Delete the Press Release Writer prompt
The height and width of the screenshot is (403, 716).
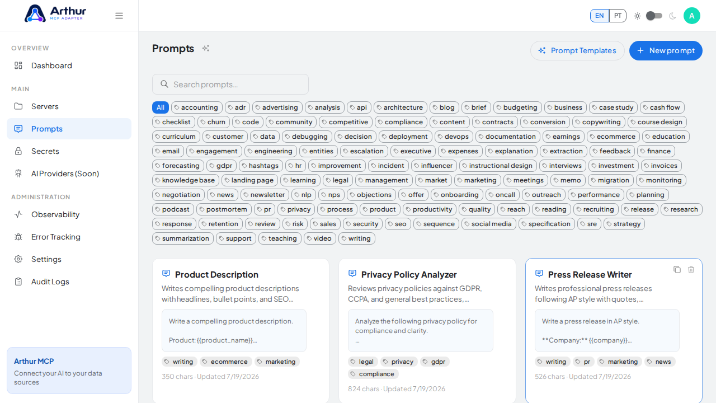[691, 270]
